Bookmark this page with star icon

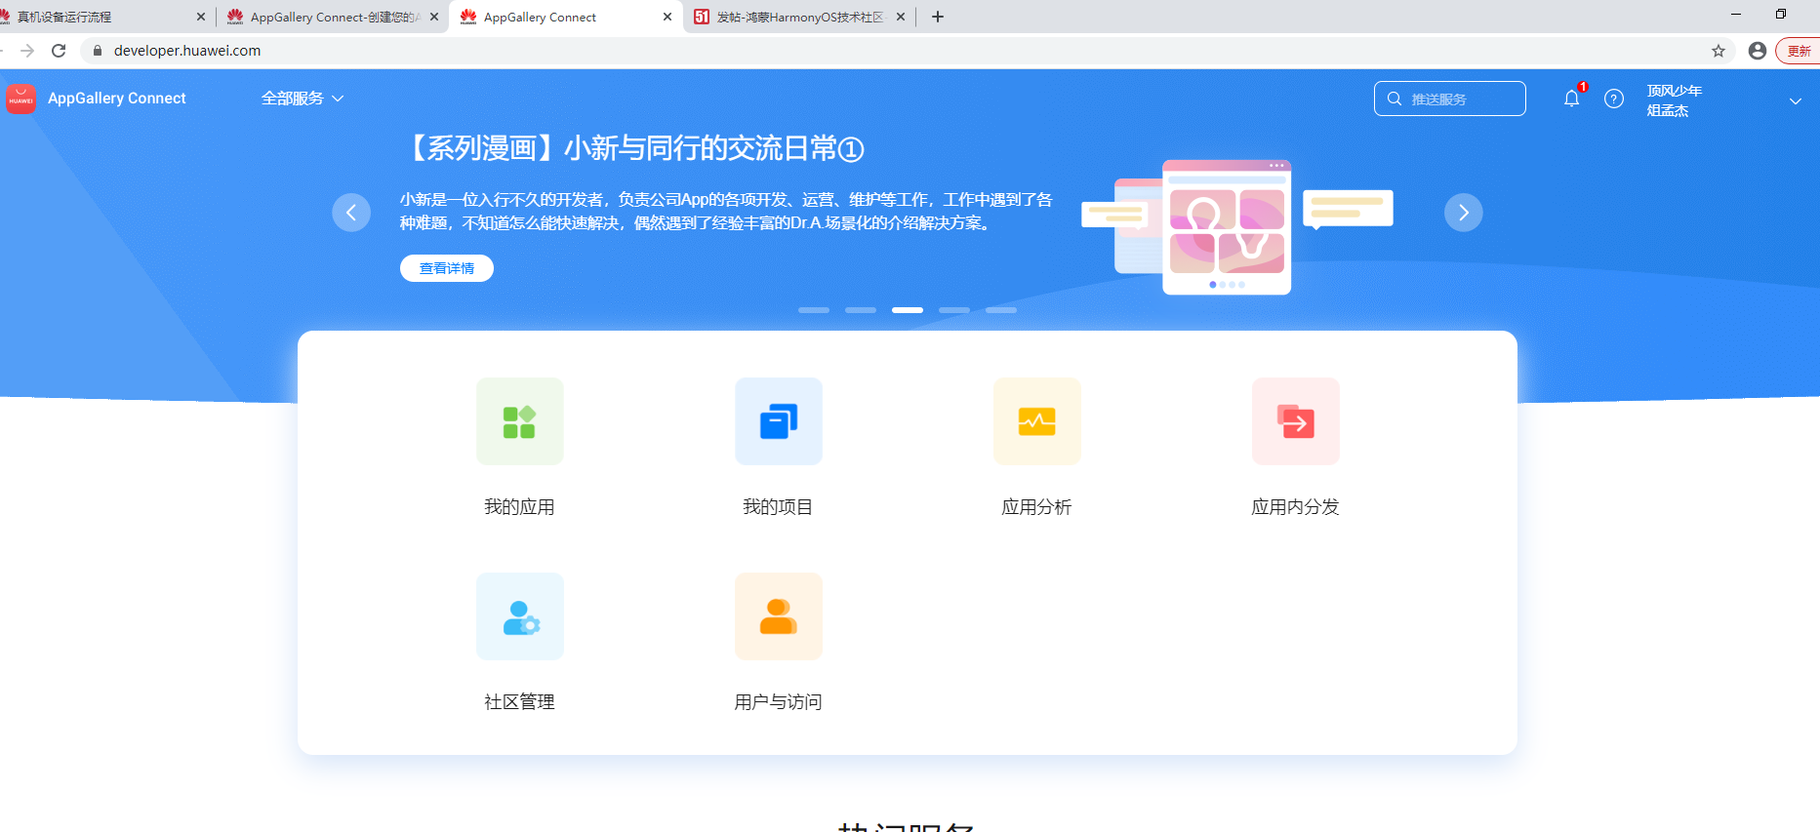click(x=1719, y=51)
